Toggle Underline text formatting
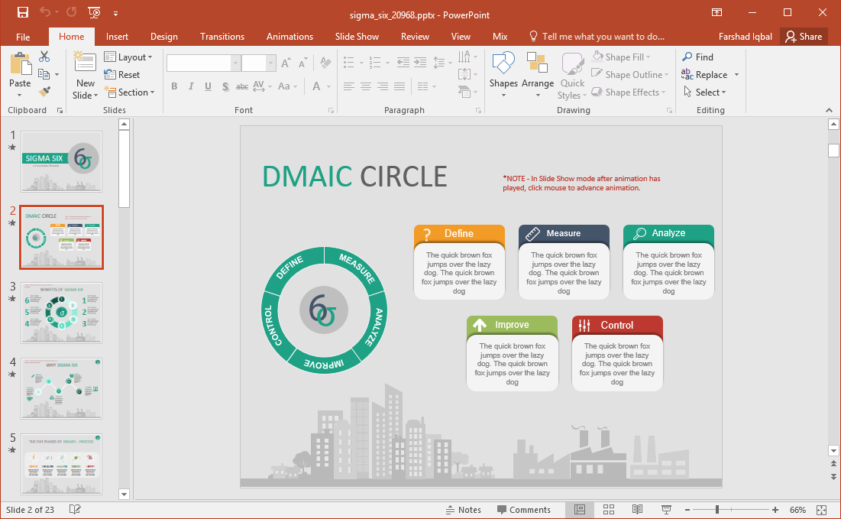Image resolution: width=841 pixels, height=519 pixels. tap(208, 86)
